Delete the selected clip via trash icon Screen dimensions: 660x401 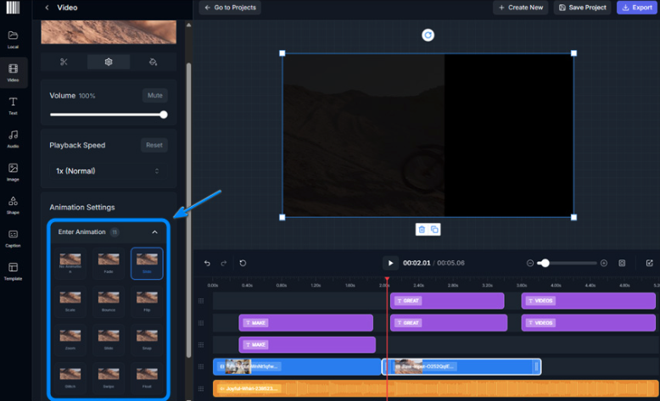[x=422, y=229]
